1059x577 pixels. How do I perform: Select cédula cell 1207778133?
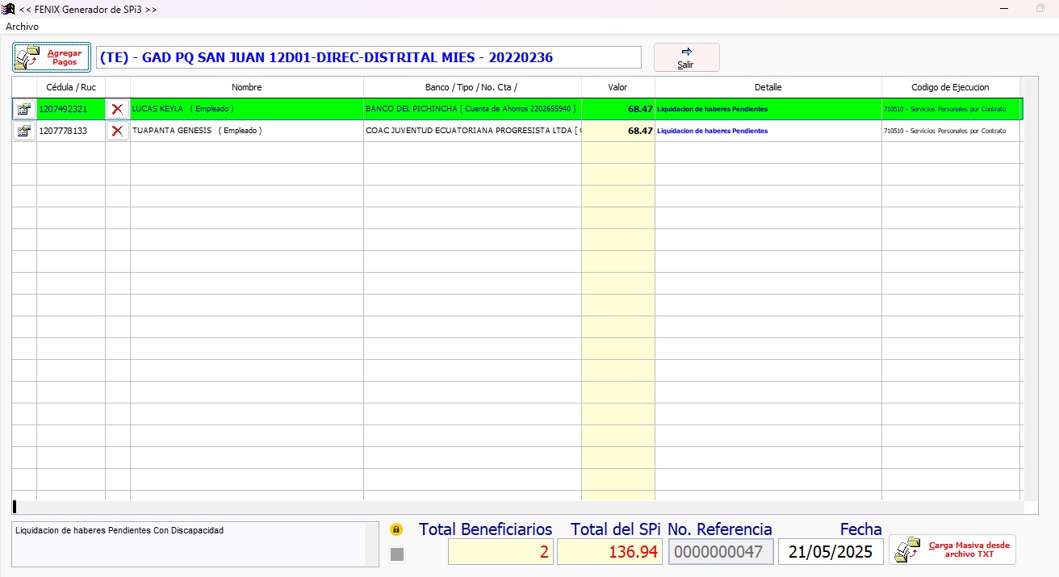point(70,131)
